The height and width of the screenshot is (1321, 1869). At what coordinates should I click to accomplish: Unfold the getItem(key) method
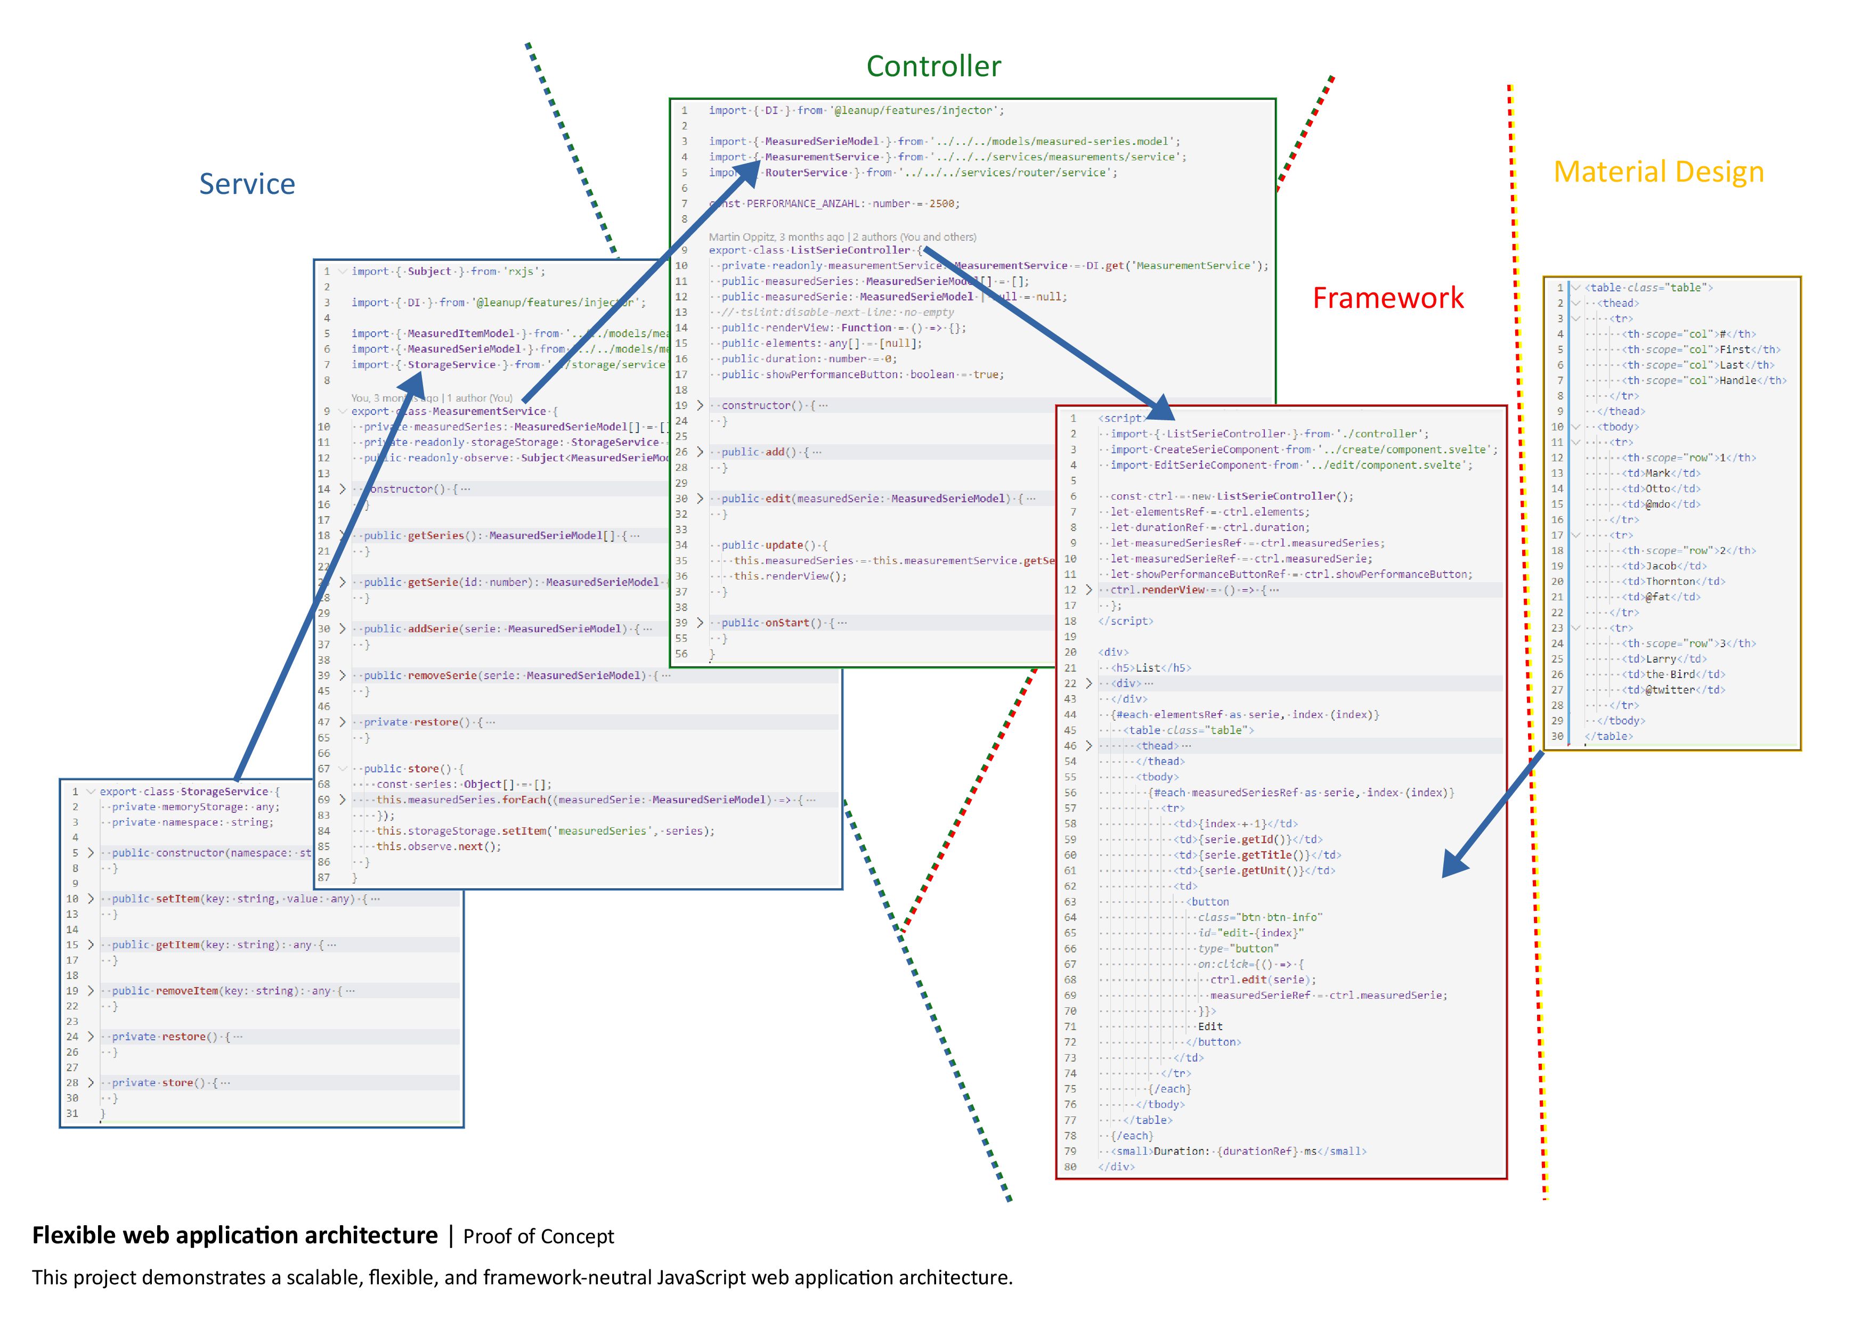click(91, 945)
